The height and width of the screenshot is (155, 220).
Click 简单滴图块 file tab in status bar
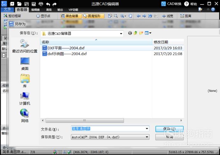coord(14,152)
